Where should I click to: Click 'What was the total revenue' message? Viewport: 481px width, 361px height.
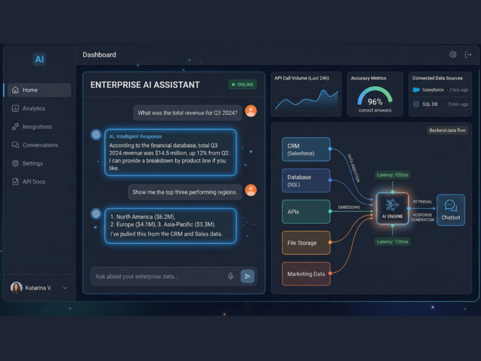(x=188, y=113)
